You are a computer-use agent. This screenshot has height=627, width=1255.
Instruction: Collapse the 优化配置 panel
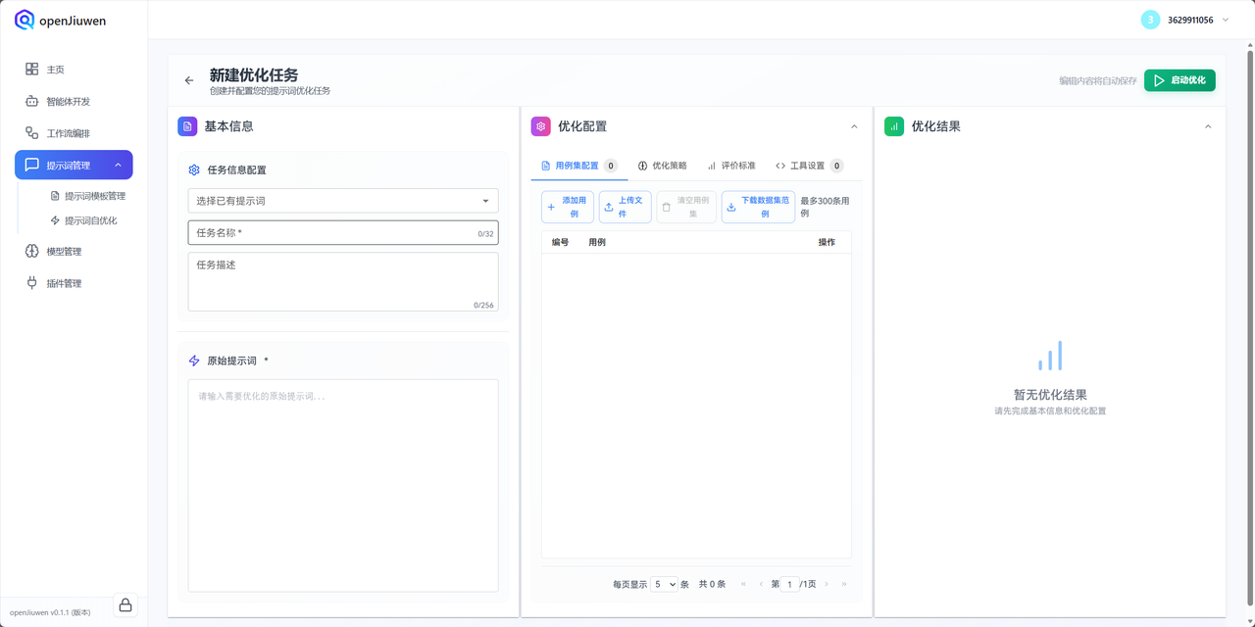pos(854,126)
